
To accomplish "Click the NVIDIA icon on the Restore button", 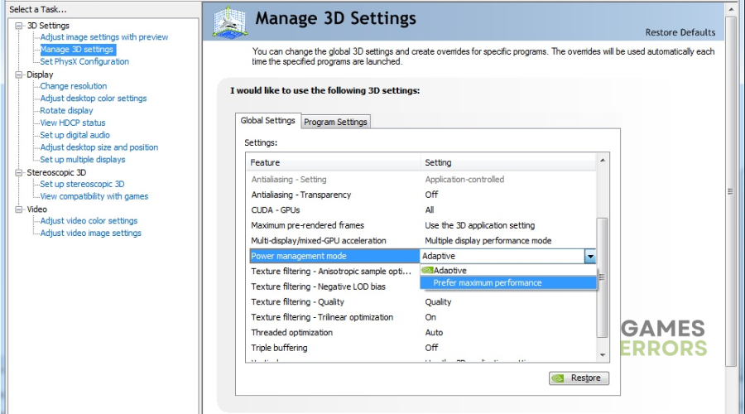I will point(558,378).
